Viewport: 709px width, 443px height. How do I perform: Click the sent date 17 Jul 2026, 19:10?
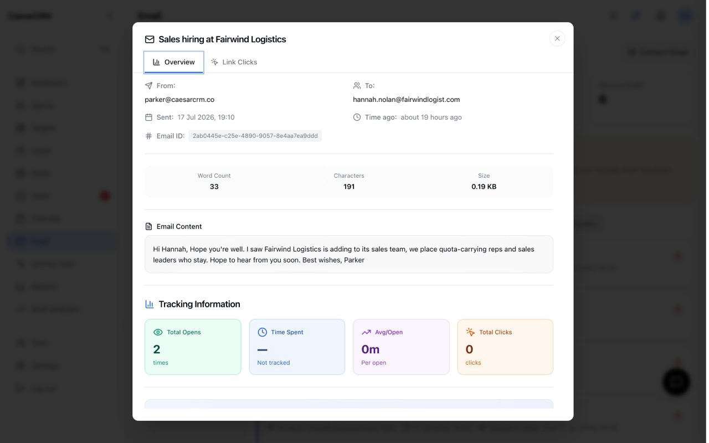[206, 117]
